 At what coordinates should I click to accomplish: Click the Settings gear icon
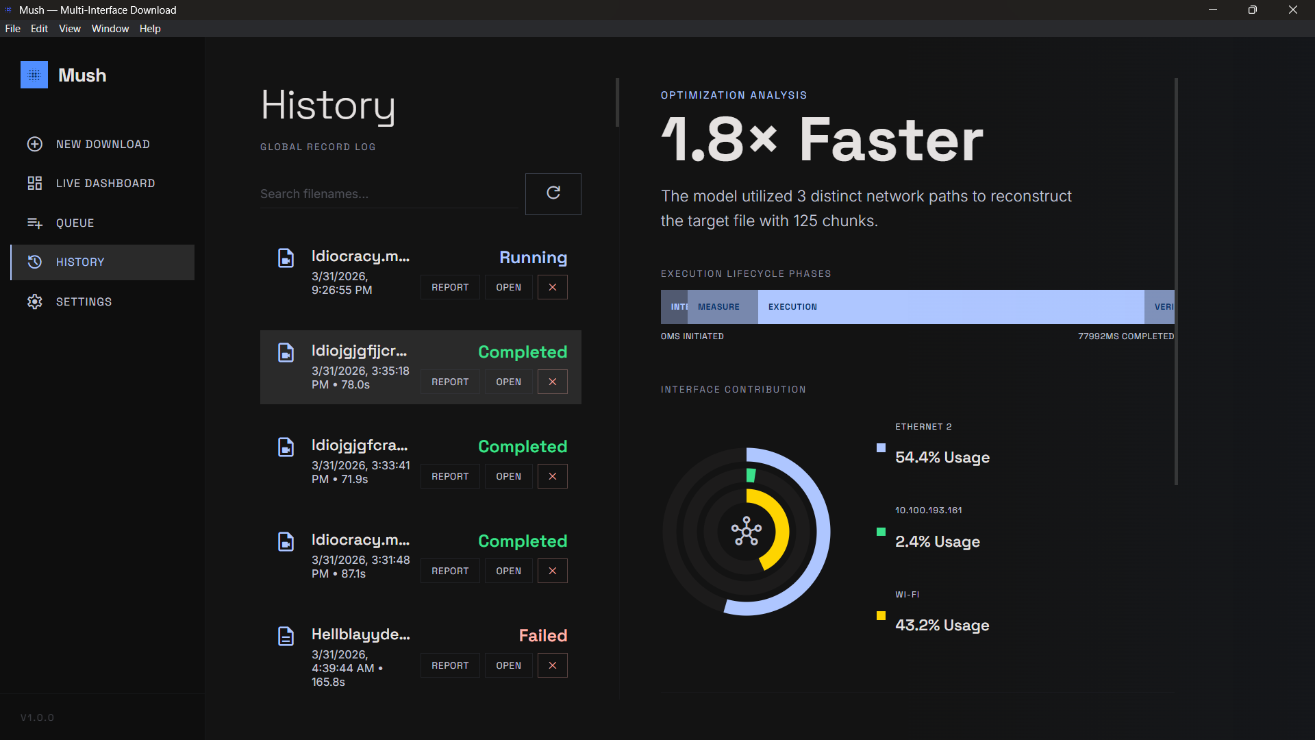(x=35, y=301)
